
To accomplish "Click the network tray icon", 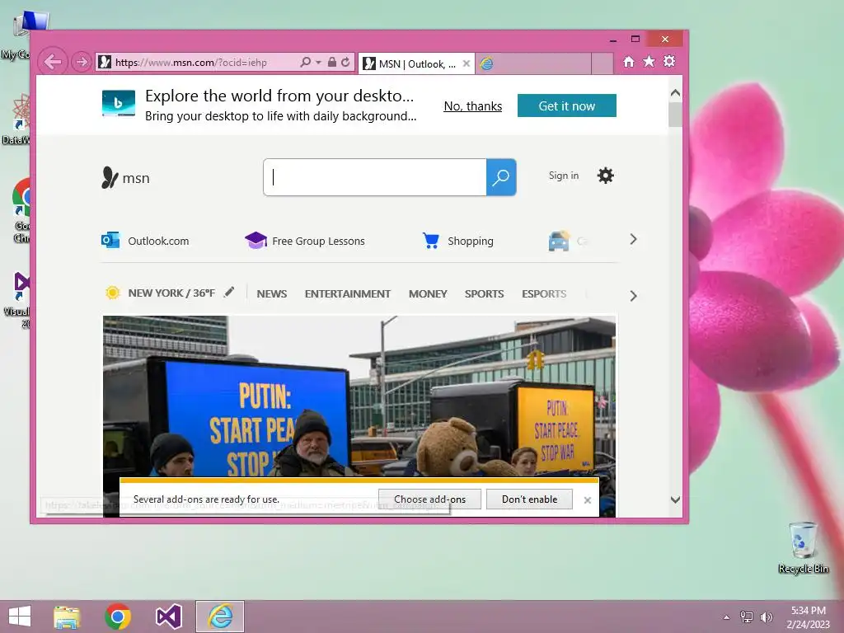I will pos(747,617).
